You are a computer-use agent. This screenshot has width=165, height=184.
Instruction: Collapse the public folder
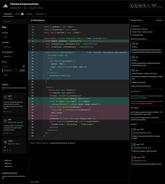[5, 42]
